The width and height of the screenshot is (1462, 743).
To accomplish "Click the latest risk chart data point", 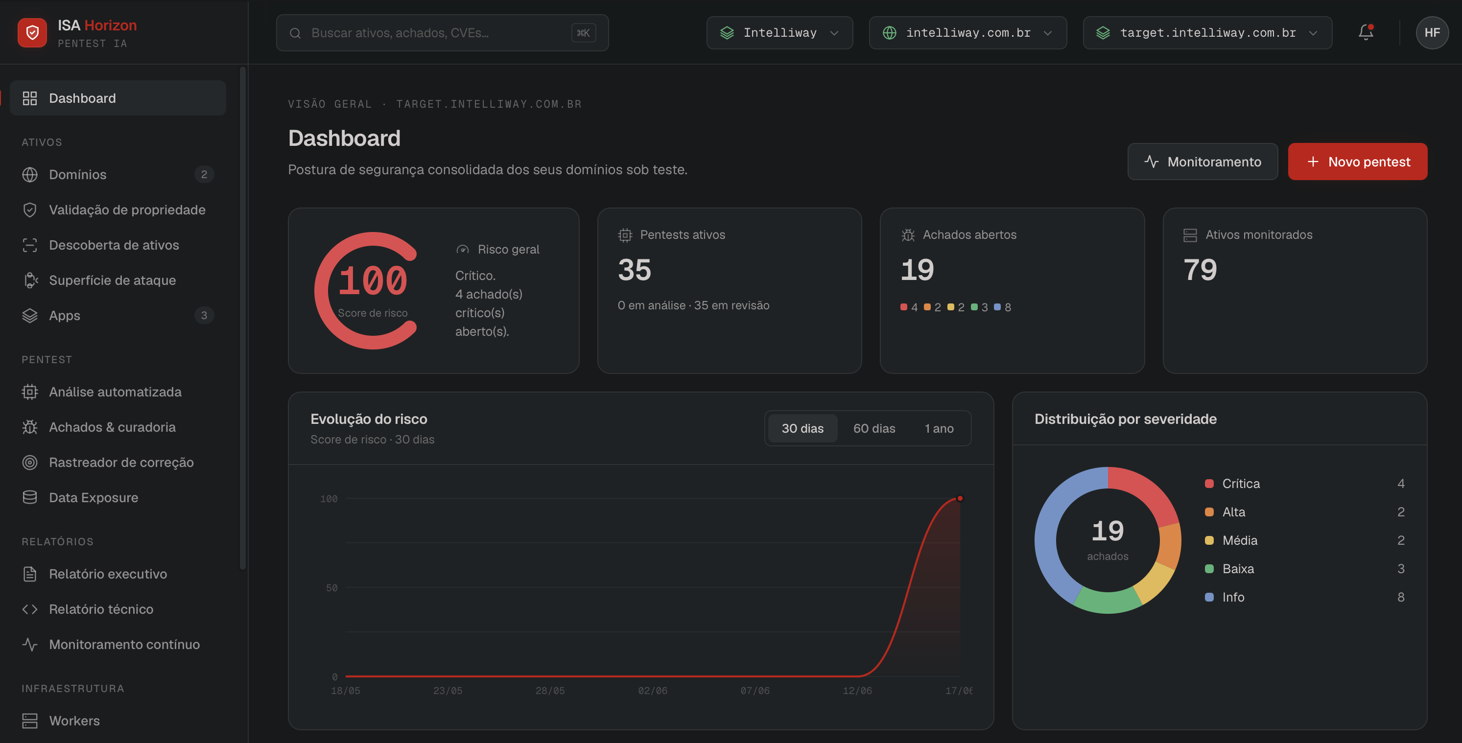I will tap(960, 499).
